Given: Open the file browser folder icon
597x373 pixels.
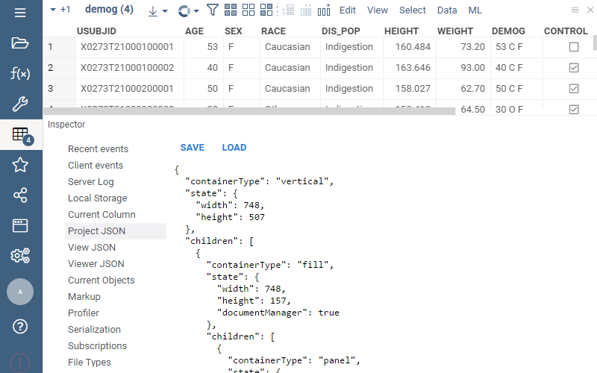Looking at the screenshot, I should [20, 42].
